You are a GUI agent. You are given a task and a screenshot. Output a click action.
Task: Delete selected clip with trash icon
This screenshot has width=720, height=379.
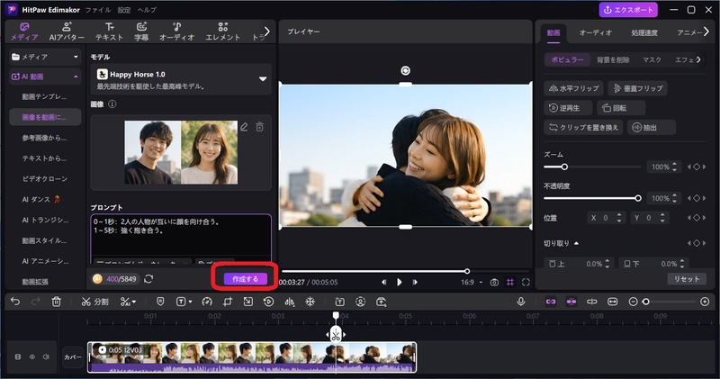pos(56,302)
